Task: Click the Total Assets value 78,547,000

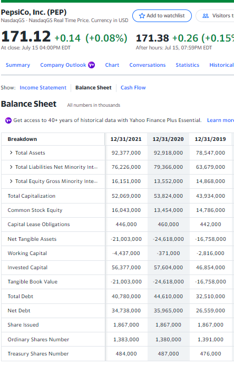Action: 210,153
